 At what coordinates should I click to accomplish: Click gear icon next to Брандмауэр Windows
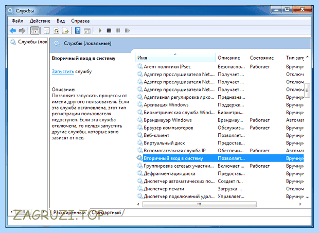(139, 120)
